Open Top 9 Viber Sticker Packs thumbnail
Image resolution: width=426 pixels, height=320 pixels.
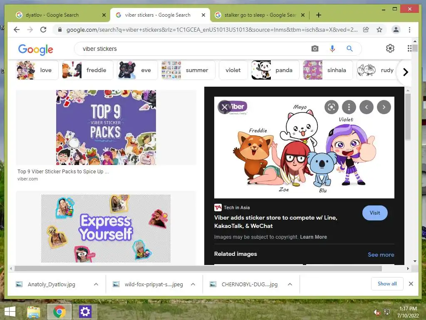point(106,127)
